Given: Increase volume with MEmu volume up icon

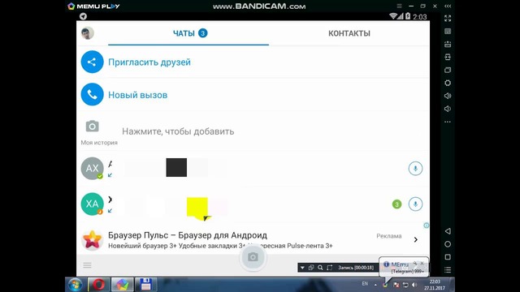Looking at the screenshot, I should tap(448, 96).
